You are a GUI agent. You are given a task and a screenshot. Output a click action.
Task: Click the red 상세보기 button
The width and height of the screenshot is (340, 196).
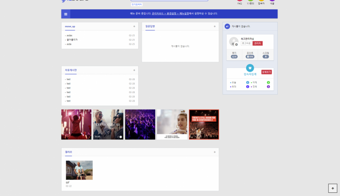pyautogui.click(x=267, y=72)
